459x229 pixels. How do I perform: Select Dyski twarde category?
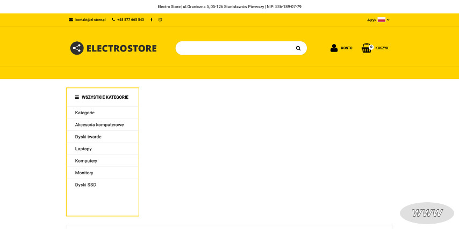(x=88, y=137)
